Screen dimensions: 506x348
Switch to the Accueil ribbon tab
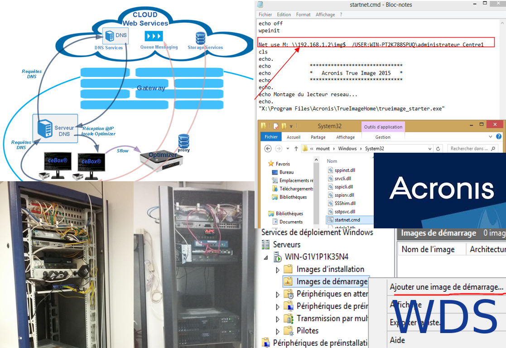coord(294,137)
